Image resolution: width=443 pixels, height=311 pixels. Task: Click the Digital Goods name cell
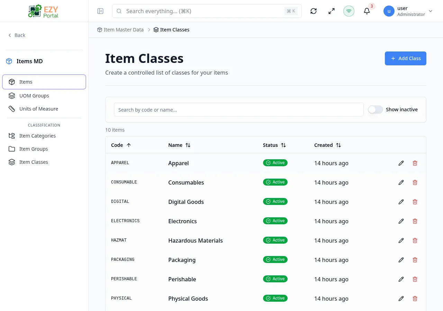(x=186, y=202)
